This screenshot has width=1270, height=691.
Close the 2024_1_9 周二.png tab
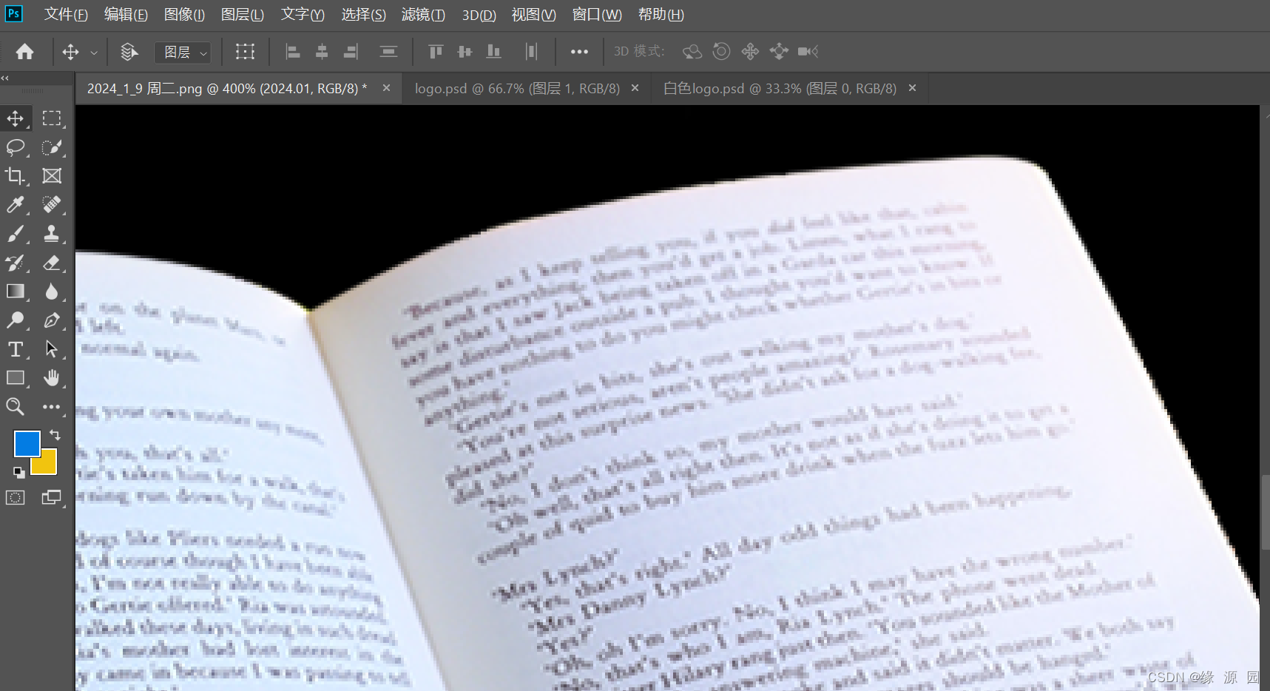point(386,88)
